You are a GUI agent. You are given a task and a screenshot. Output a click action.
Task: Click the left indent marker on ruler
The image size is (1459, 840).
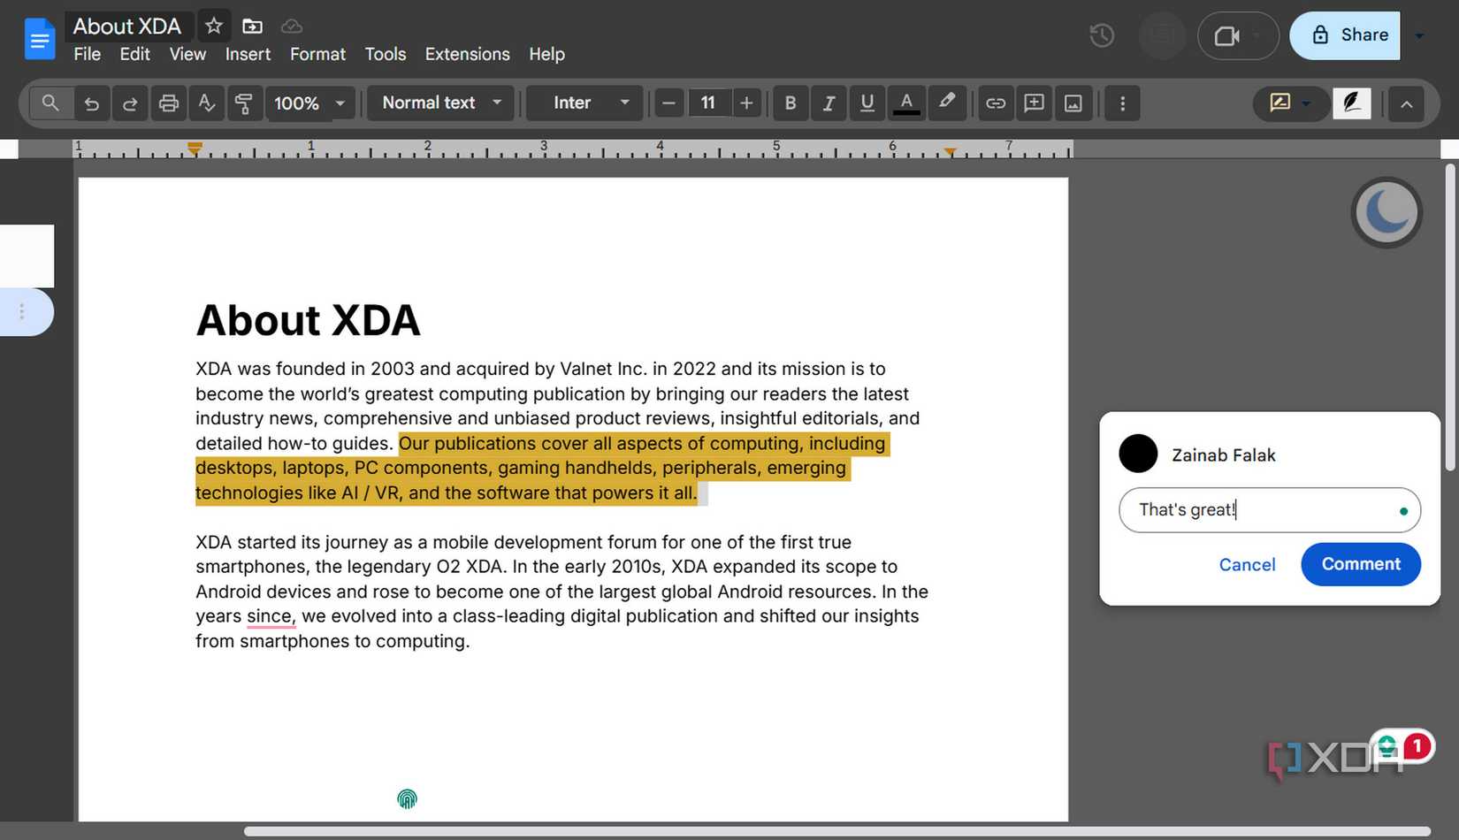(195, 148)
